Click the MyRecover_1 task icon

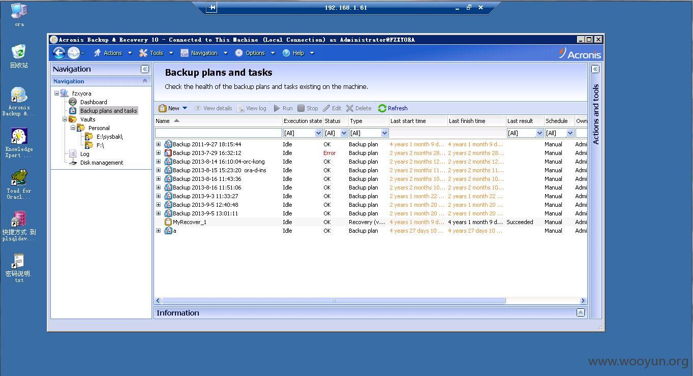pyautogui.click(x=168, y=222)
